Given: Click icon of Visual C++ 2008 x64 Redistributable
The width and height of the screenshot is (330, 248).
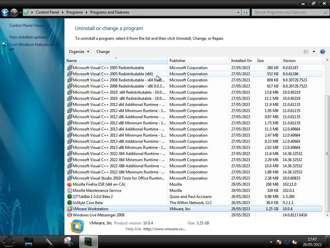Looking at the screenshot, I should 70,80.
